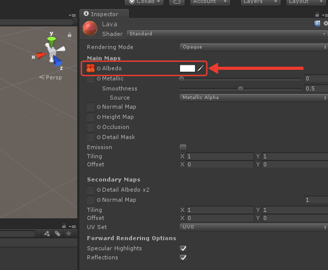Click the Occlusion texture slot
The width and height of the screenshot is (328, 270).
[90, 127]
